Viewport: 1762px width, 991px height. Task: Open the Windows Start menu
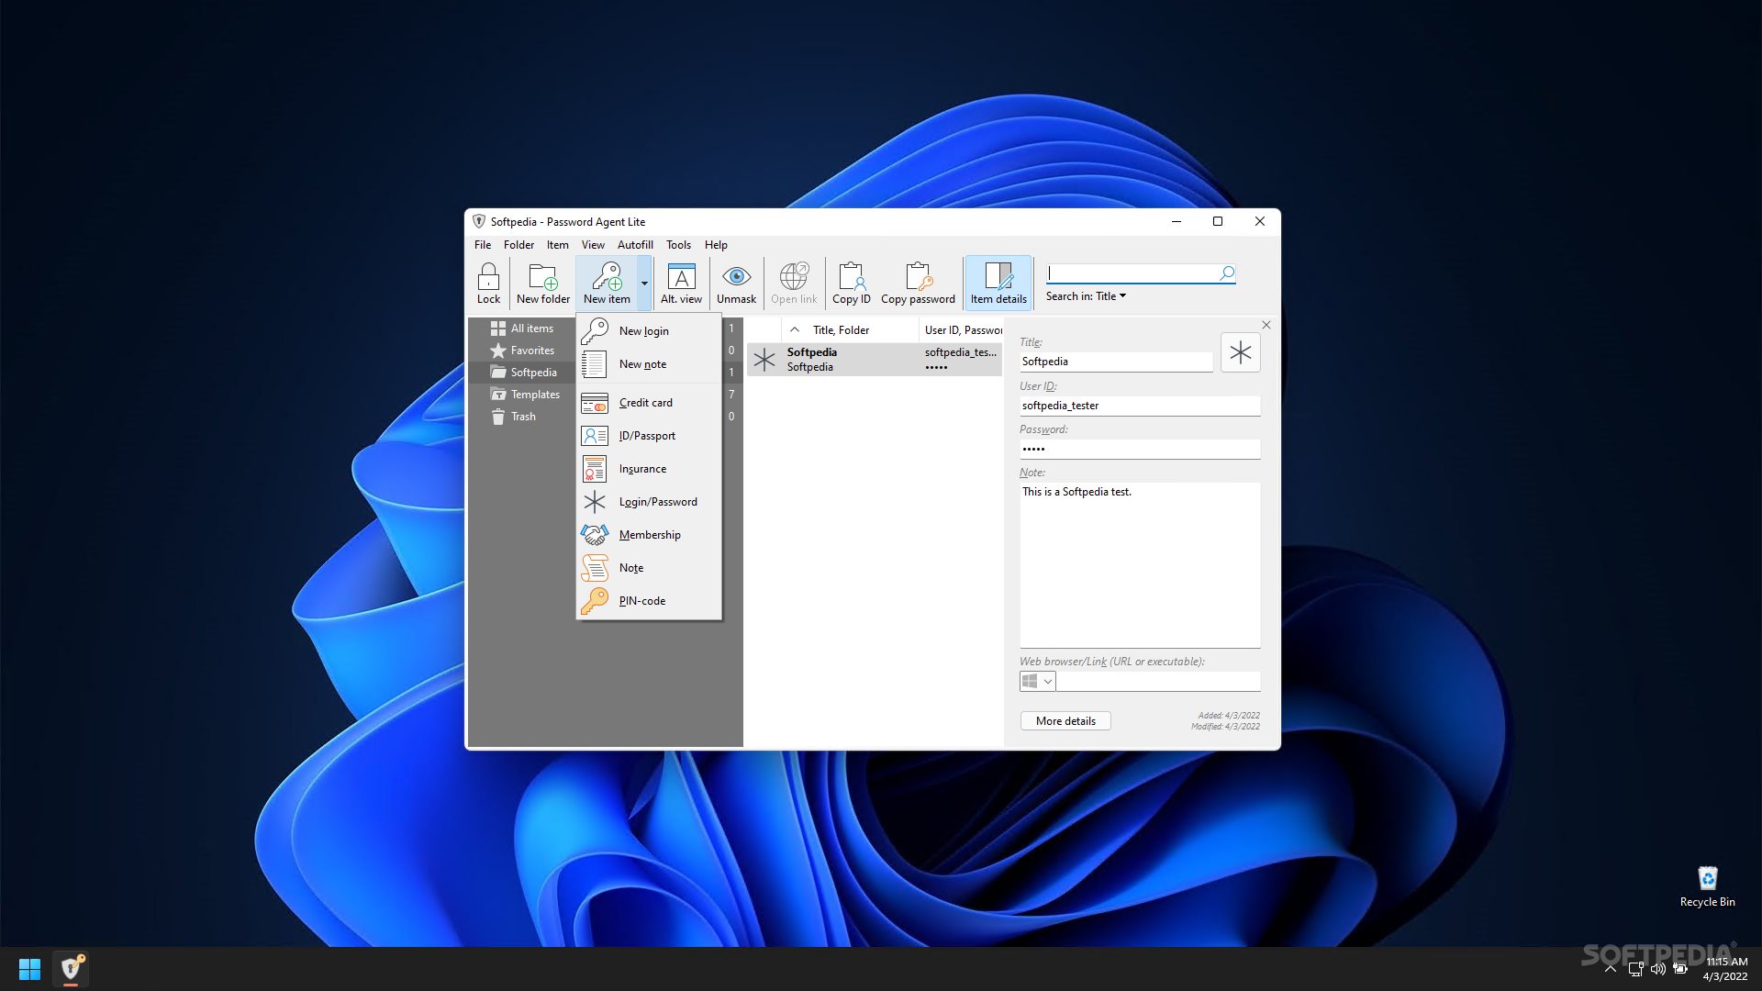click(29, 969)
